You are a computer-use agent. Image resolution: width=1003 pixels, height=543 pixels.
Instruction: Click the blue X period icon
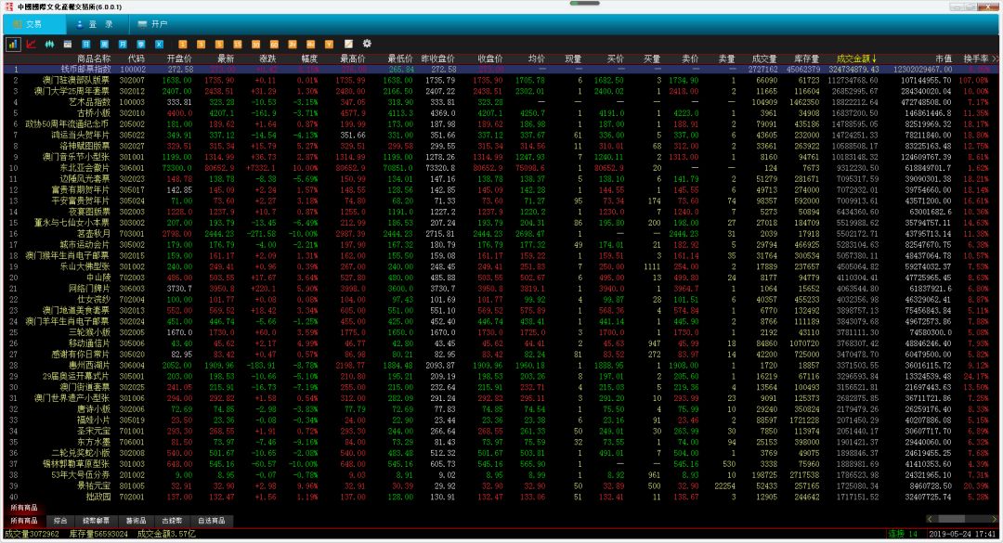(160, 45)
